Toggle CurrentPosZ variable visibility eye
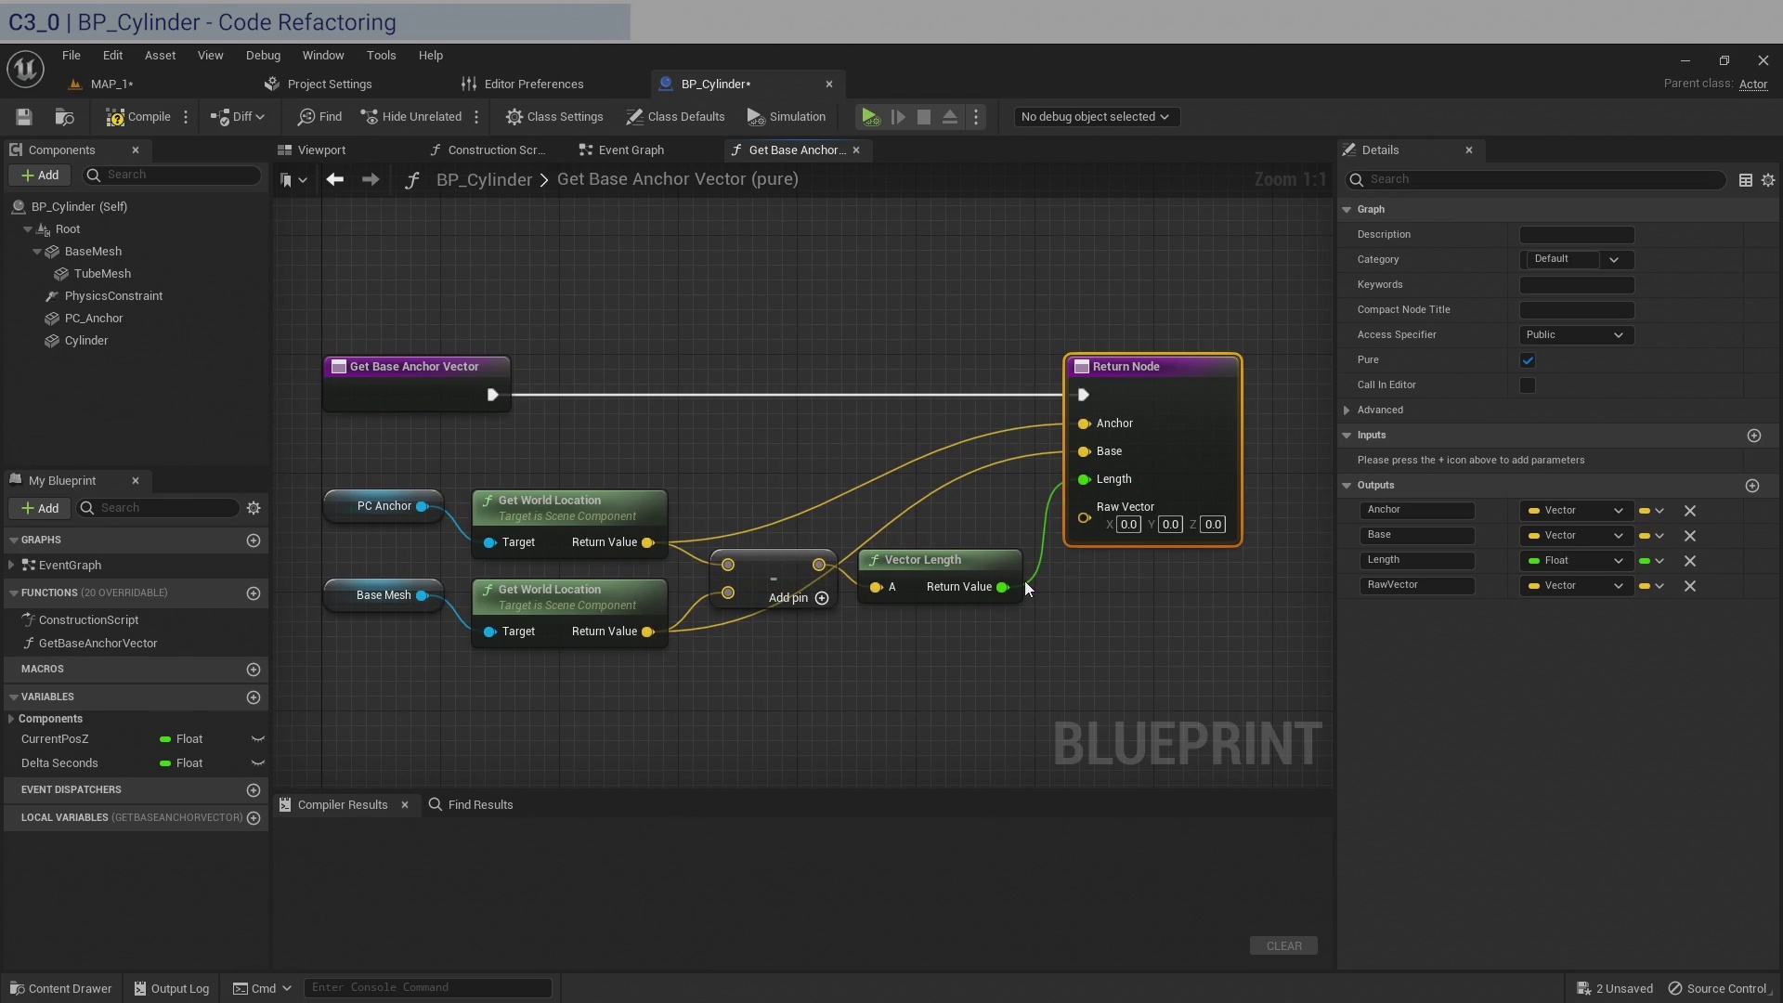The width and height of the screenshot is (1783, 1003). (258, 739)
